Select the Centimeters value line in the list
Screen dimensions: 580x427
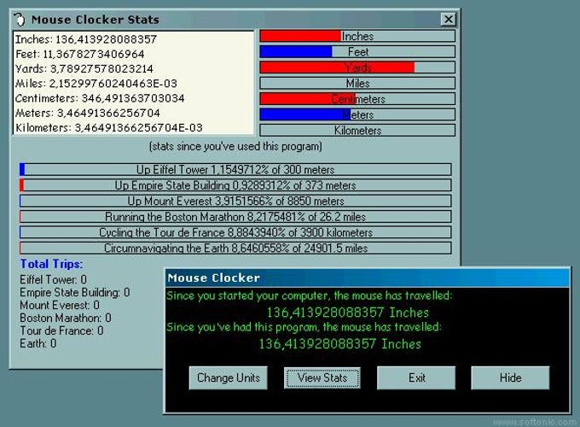pyautogui.click(x=100, y=98)
